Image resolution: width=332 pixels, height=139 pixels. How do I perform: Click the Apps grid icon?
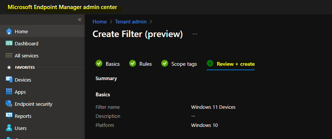(9, 92)
